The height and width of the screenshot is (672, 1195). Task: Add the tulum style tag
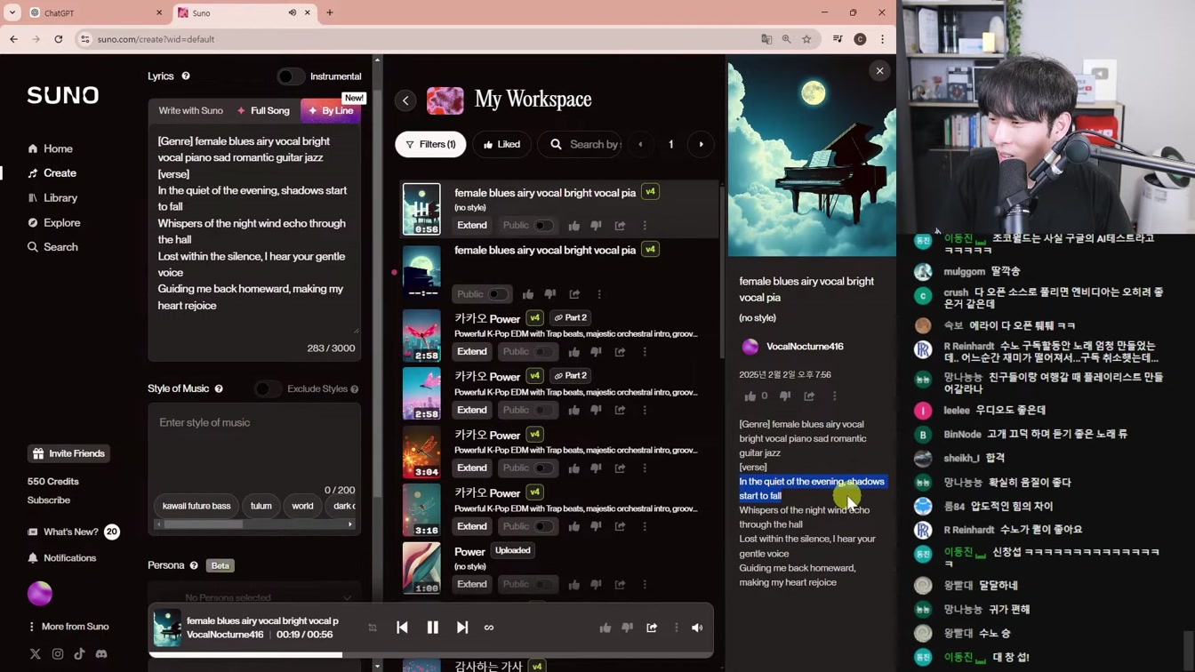[261, 506]
